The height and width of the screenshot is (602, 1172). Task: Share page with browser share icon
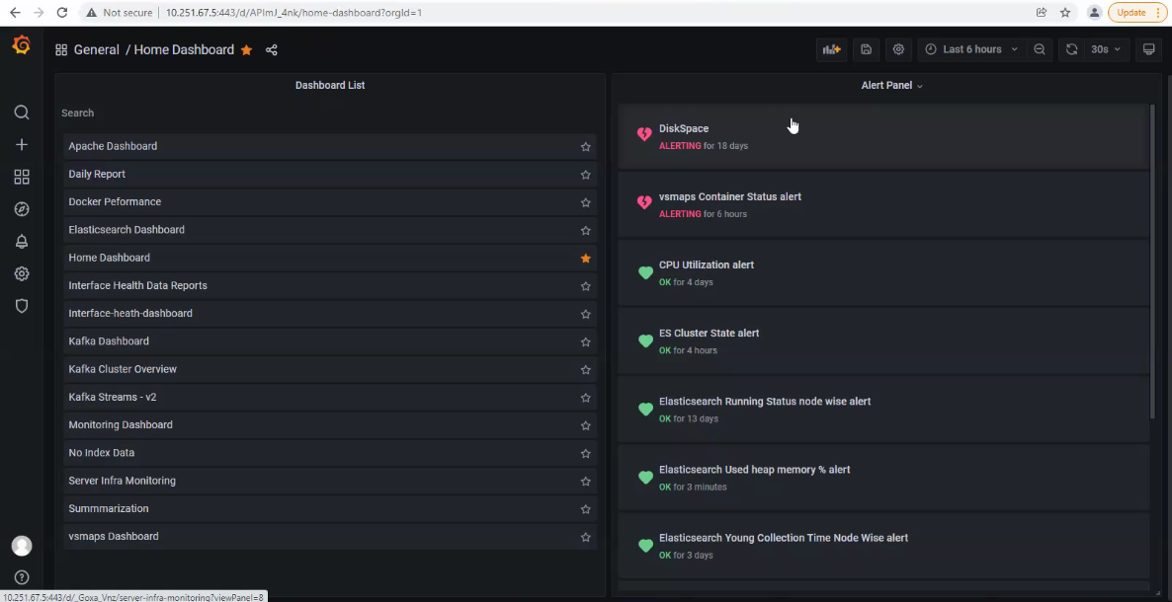(x=1041, y=13)
